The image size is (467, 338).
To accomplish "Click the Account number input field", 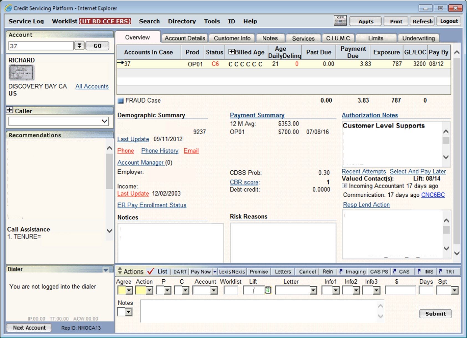I will tap(41, 46).
